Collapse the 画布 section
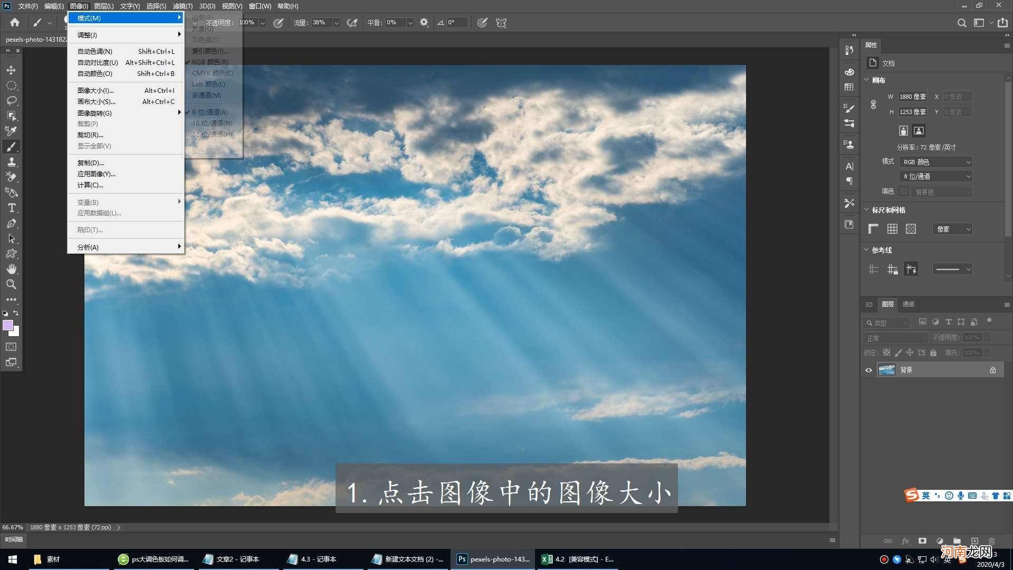The height and width of the screenshot is (570, 1013). click(866, 80)
